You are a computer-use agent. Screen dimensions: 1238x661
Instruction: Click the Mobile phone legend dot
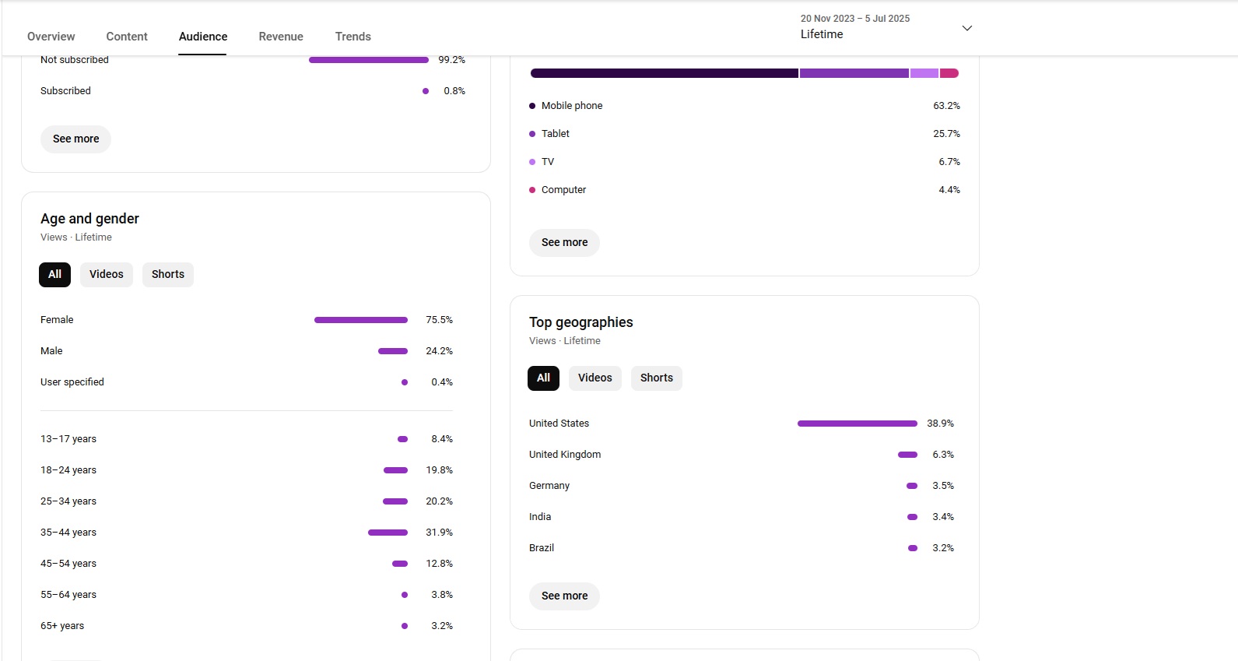tap(532, 106)
